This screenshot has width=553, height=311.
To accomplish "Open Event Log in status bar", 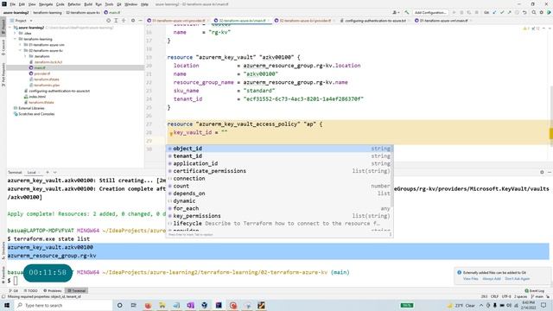I will [x=534, y=290].
